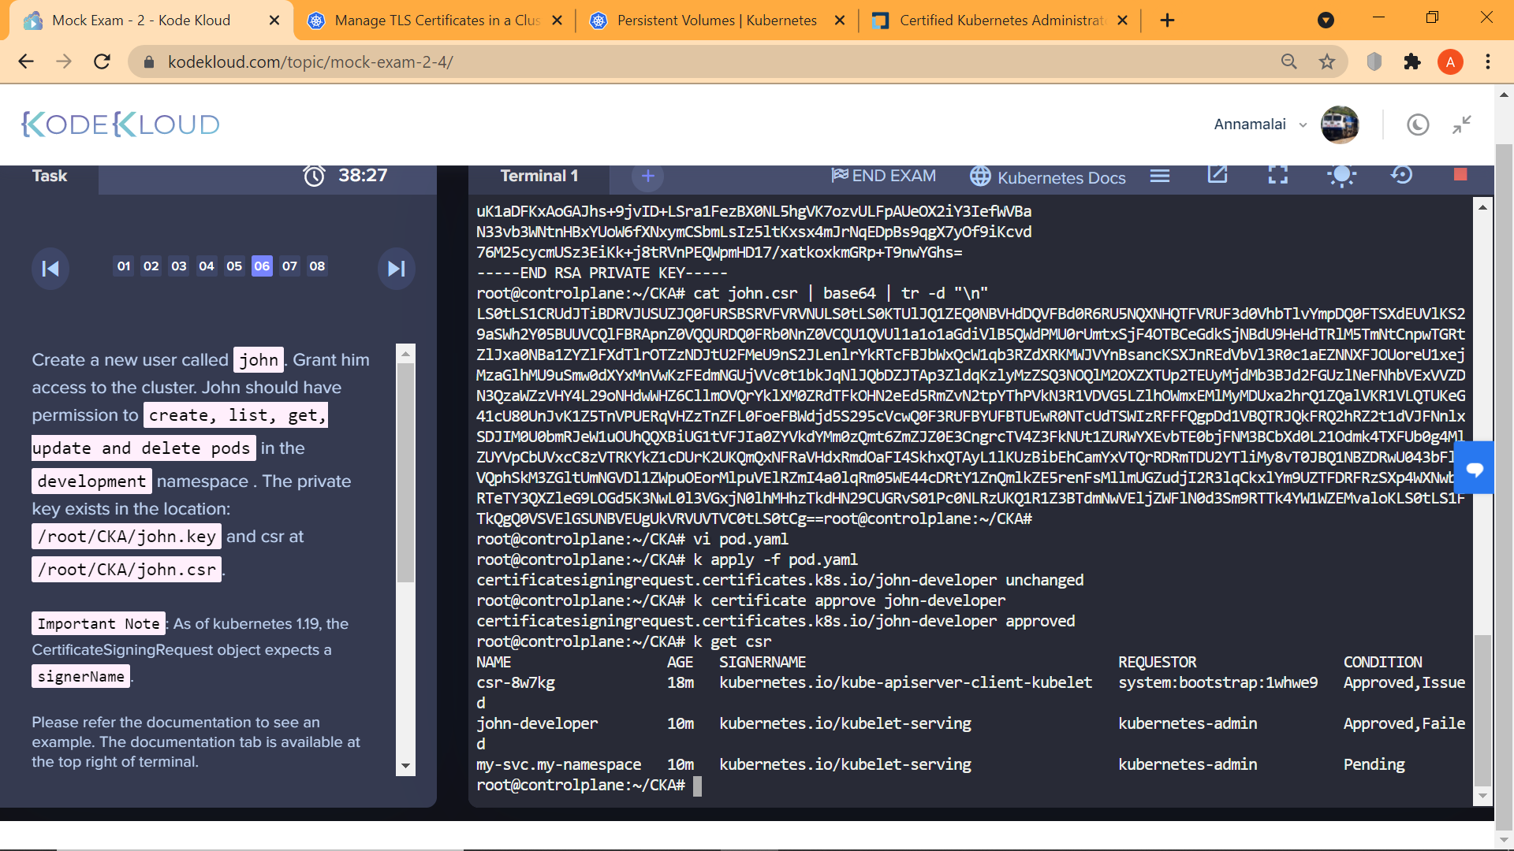Go to question 07
This screenshot has width=1514, height=851.
coord(289,266)
